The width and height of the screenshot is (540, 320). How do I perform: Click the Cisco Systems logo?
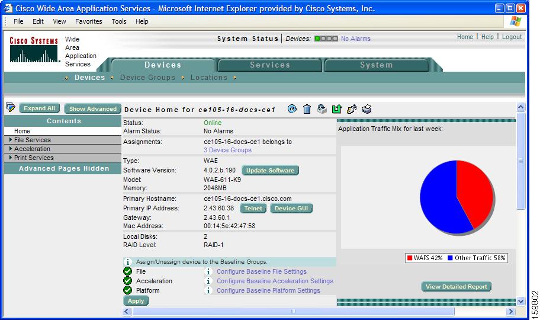point(34,50)
